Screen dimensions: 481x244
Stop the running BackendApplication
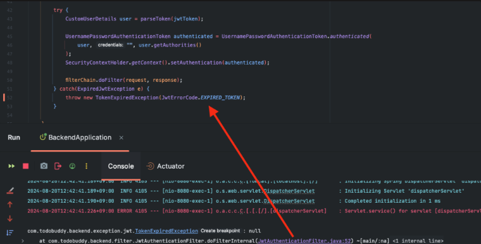[26, 166]
